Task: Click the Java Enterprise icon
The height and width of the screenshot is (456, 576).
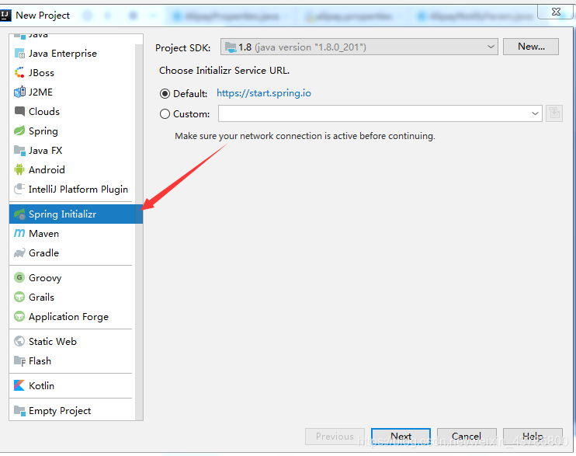Action: point(19,54)
